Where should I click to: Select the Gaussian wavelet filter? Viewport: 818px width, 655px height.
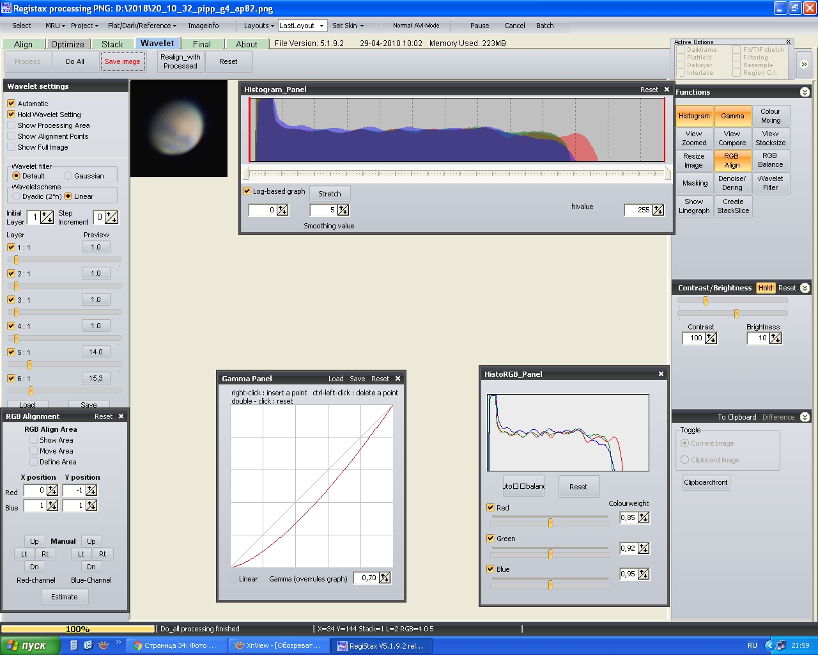pos(68,176)
